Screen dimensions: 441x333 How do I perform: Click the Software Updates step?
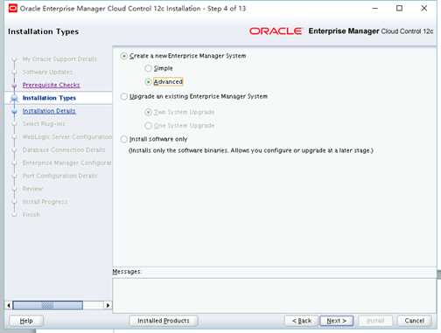pyautogui.click(x=47, y=73)
